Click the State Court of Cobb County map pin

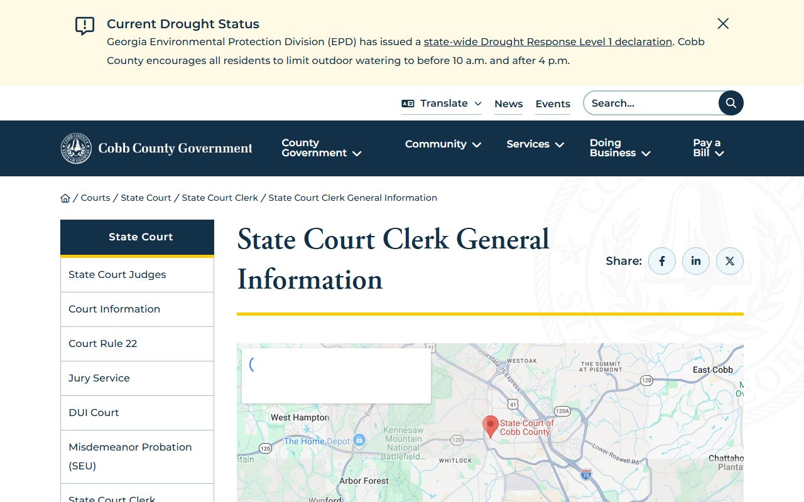pyautogui.click(x=491, y=427)
